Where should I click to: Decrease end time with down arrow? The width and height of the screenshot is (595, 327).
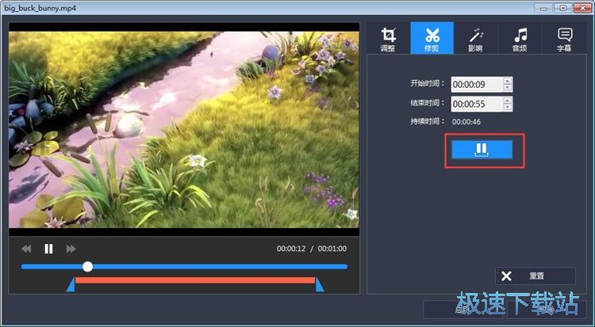(508, 107)
